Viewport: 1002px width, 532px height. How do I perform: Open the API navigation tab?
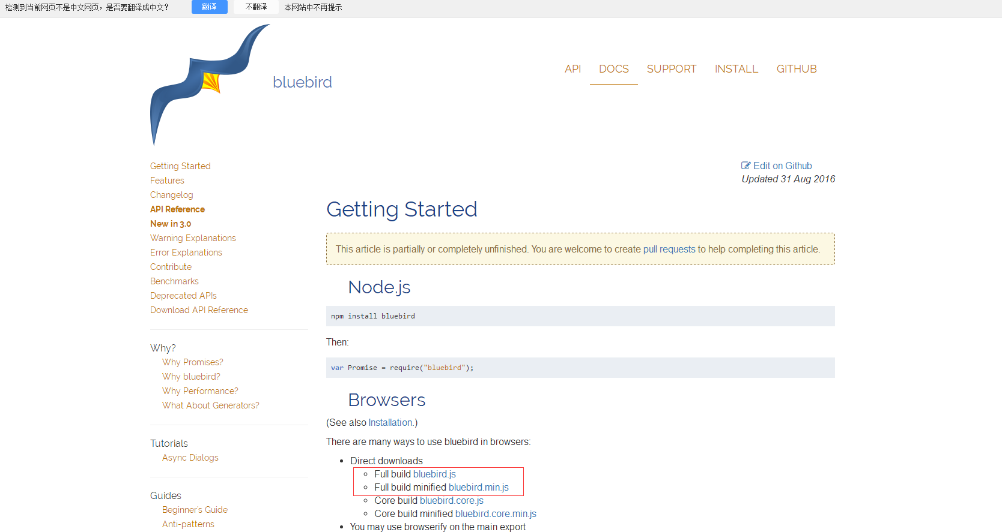pyautogui.click(x=572, y=69)
